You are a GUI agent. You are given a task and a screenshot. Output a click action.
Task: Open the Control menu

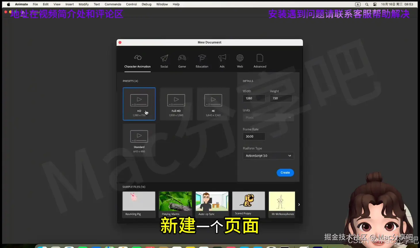pyautogui.click(x=131, y=4)
